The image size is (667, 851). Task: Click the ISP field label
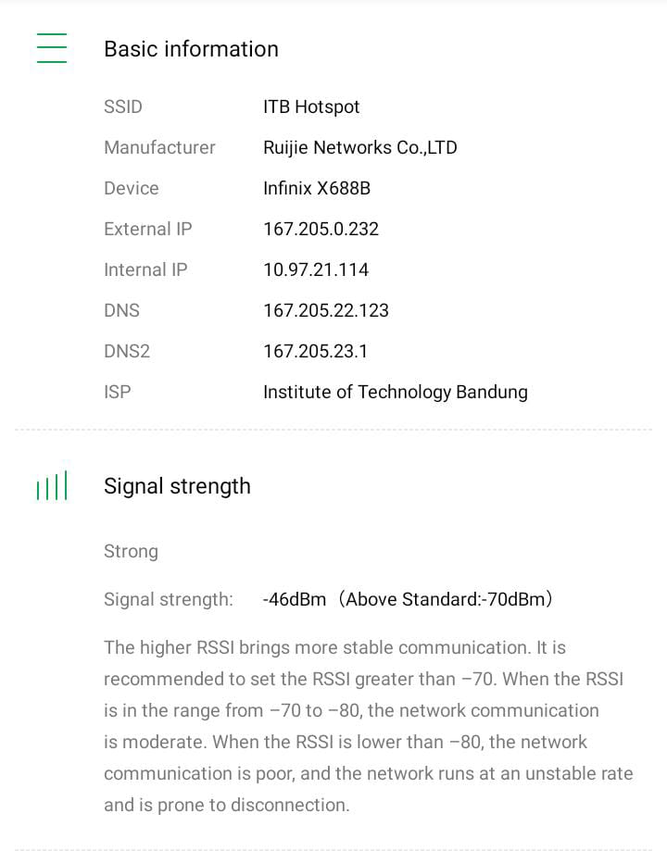click(118, 392)
